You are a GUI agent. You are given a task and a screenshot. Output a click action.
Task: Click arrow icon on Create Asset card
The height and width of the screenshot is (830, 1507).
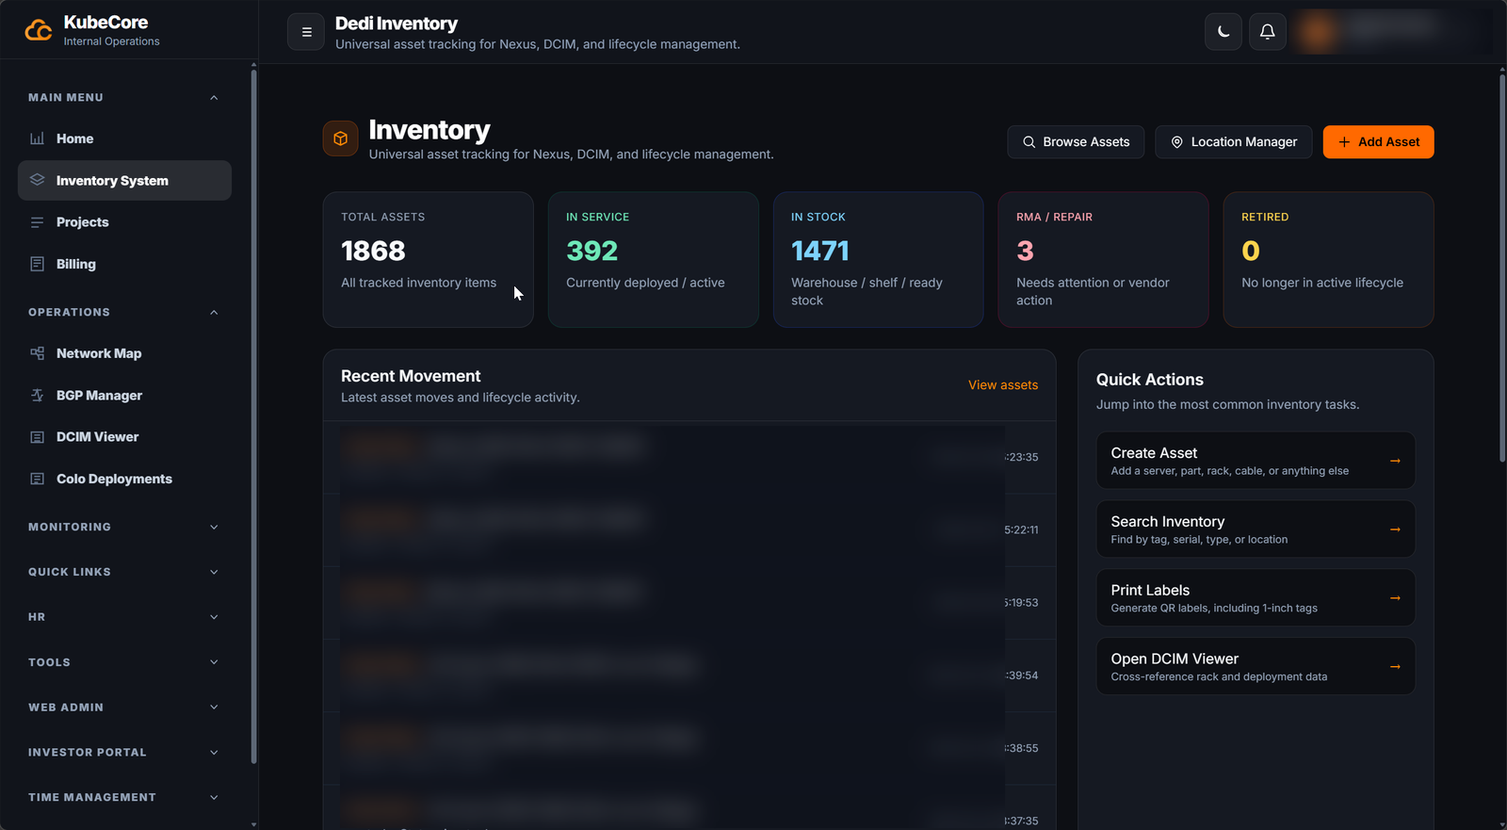[x=1395, y=461]
